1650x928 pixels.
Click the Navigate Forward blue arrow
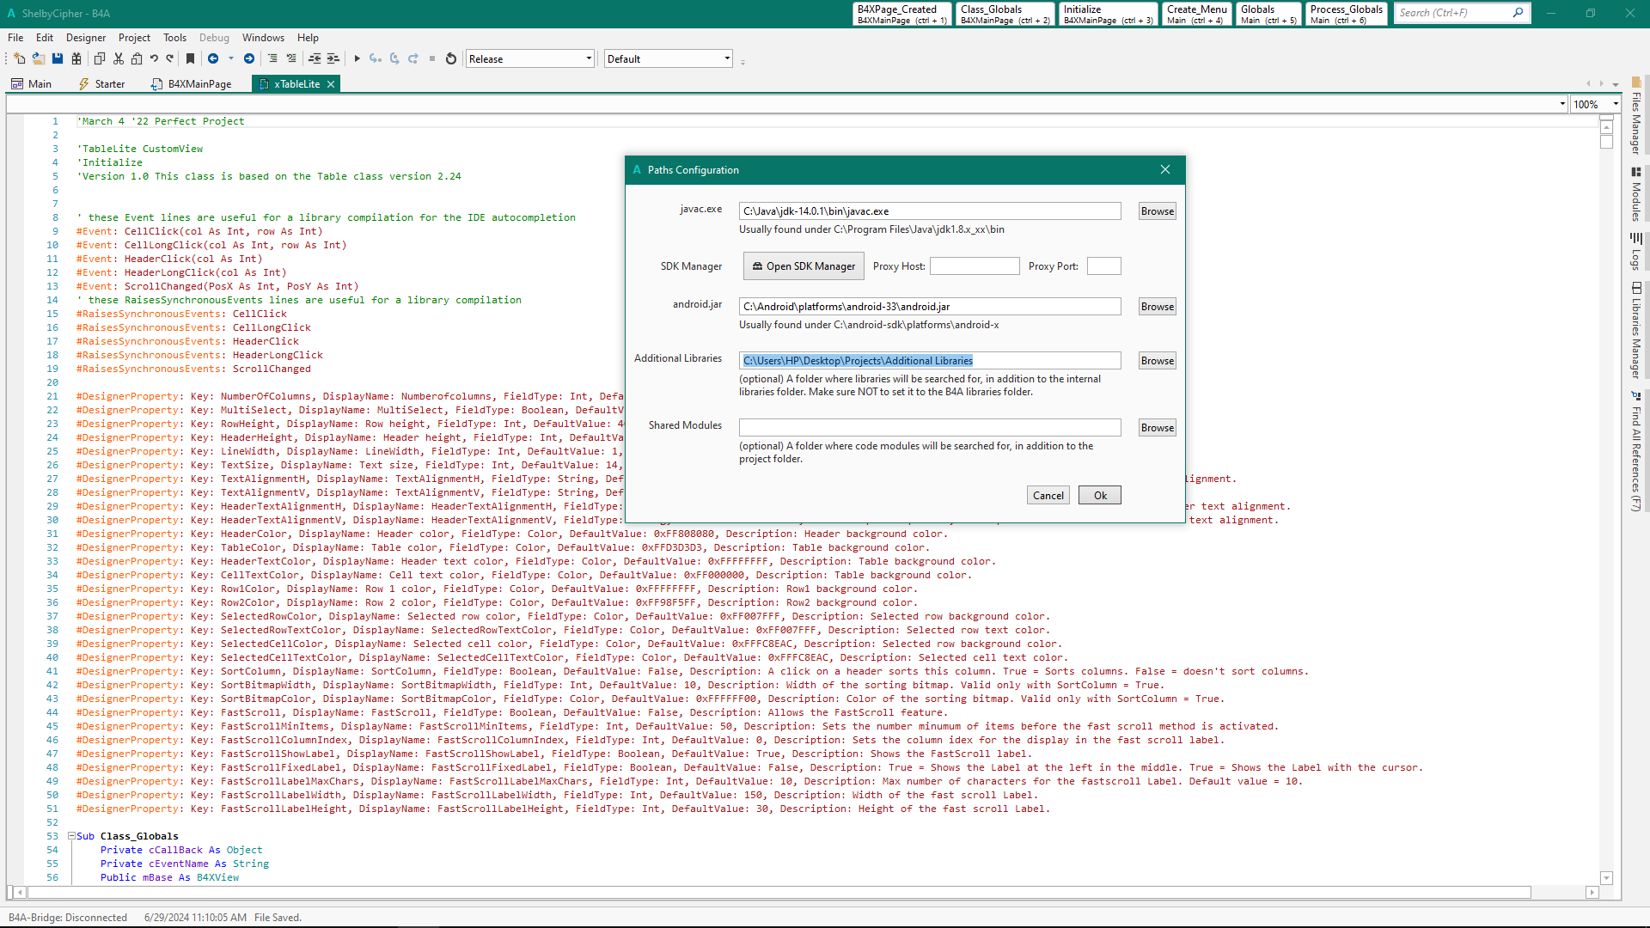point(249,59)
